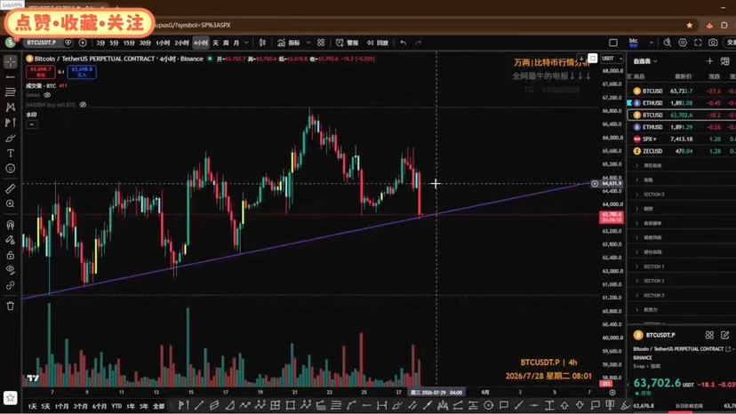The width and height of the screenshot is (736, 414).
Task: Open the 自选表 watchlist dropdown
Action: click(645, 61)
